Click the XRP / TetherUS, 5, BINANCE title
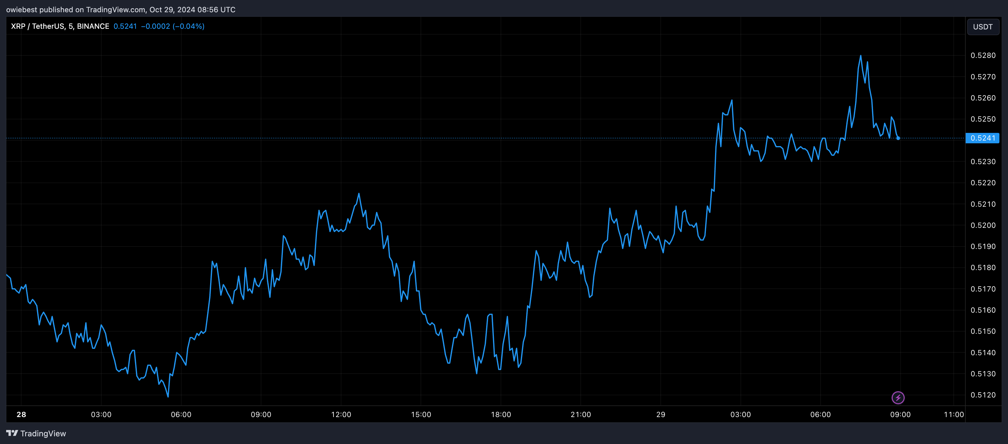Screen dimensions: 1008x444 (x=60, y=26)
